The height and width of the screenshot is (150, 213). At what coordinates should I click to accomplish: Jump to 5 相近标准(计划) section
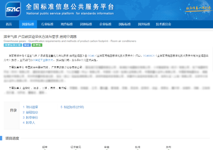coord(72,107)
